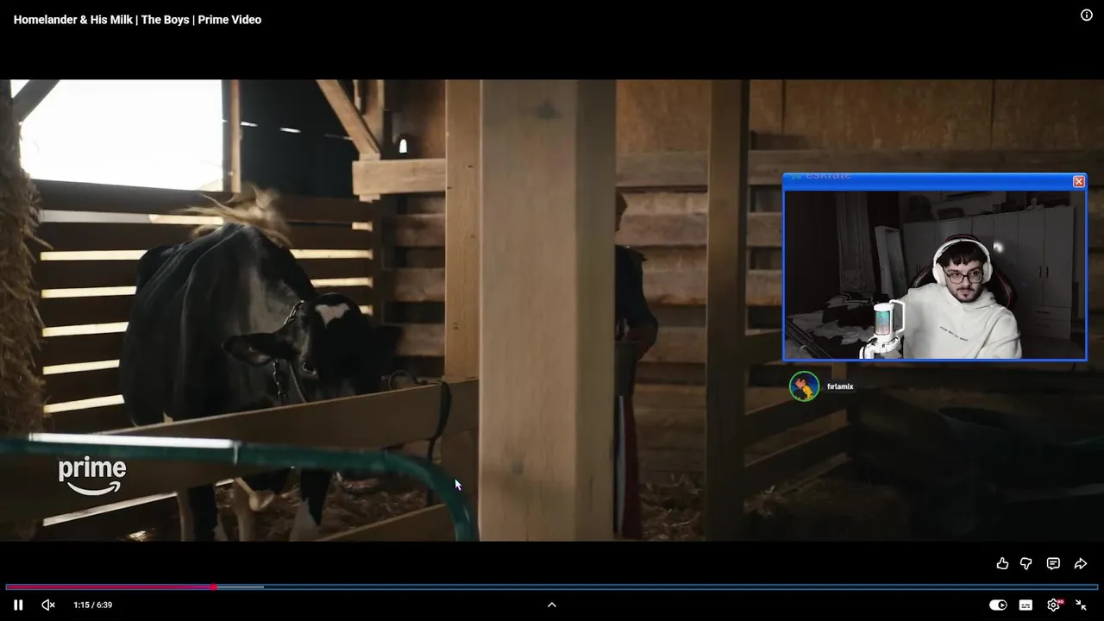Dislike the video with thumbs down
1104x621 pixels.
pos(1026,563)
